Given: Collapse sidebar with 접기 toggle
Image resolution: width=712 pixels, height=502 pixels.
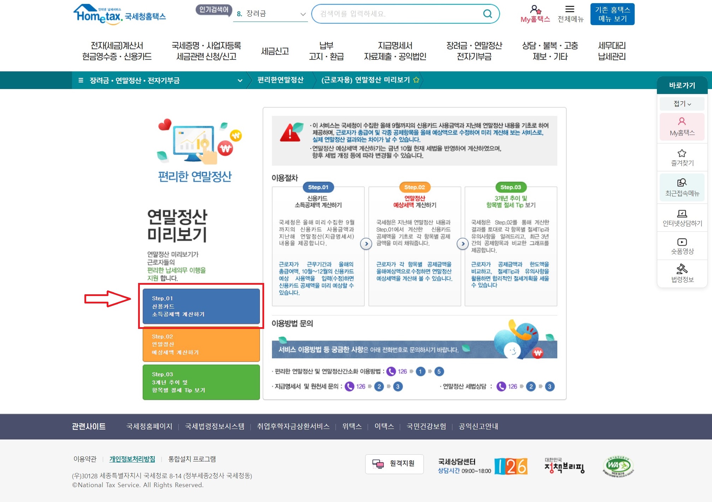Looking at the screenshot, I should 682,104.
